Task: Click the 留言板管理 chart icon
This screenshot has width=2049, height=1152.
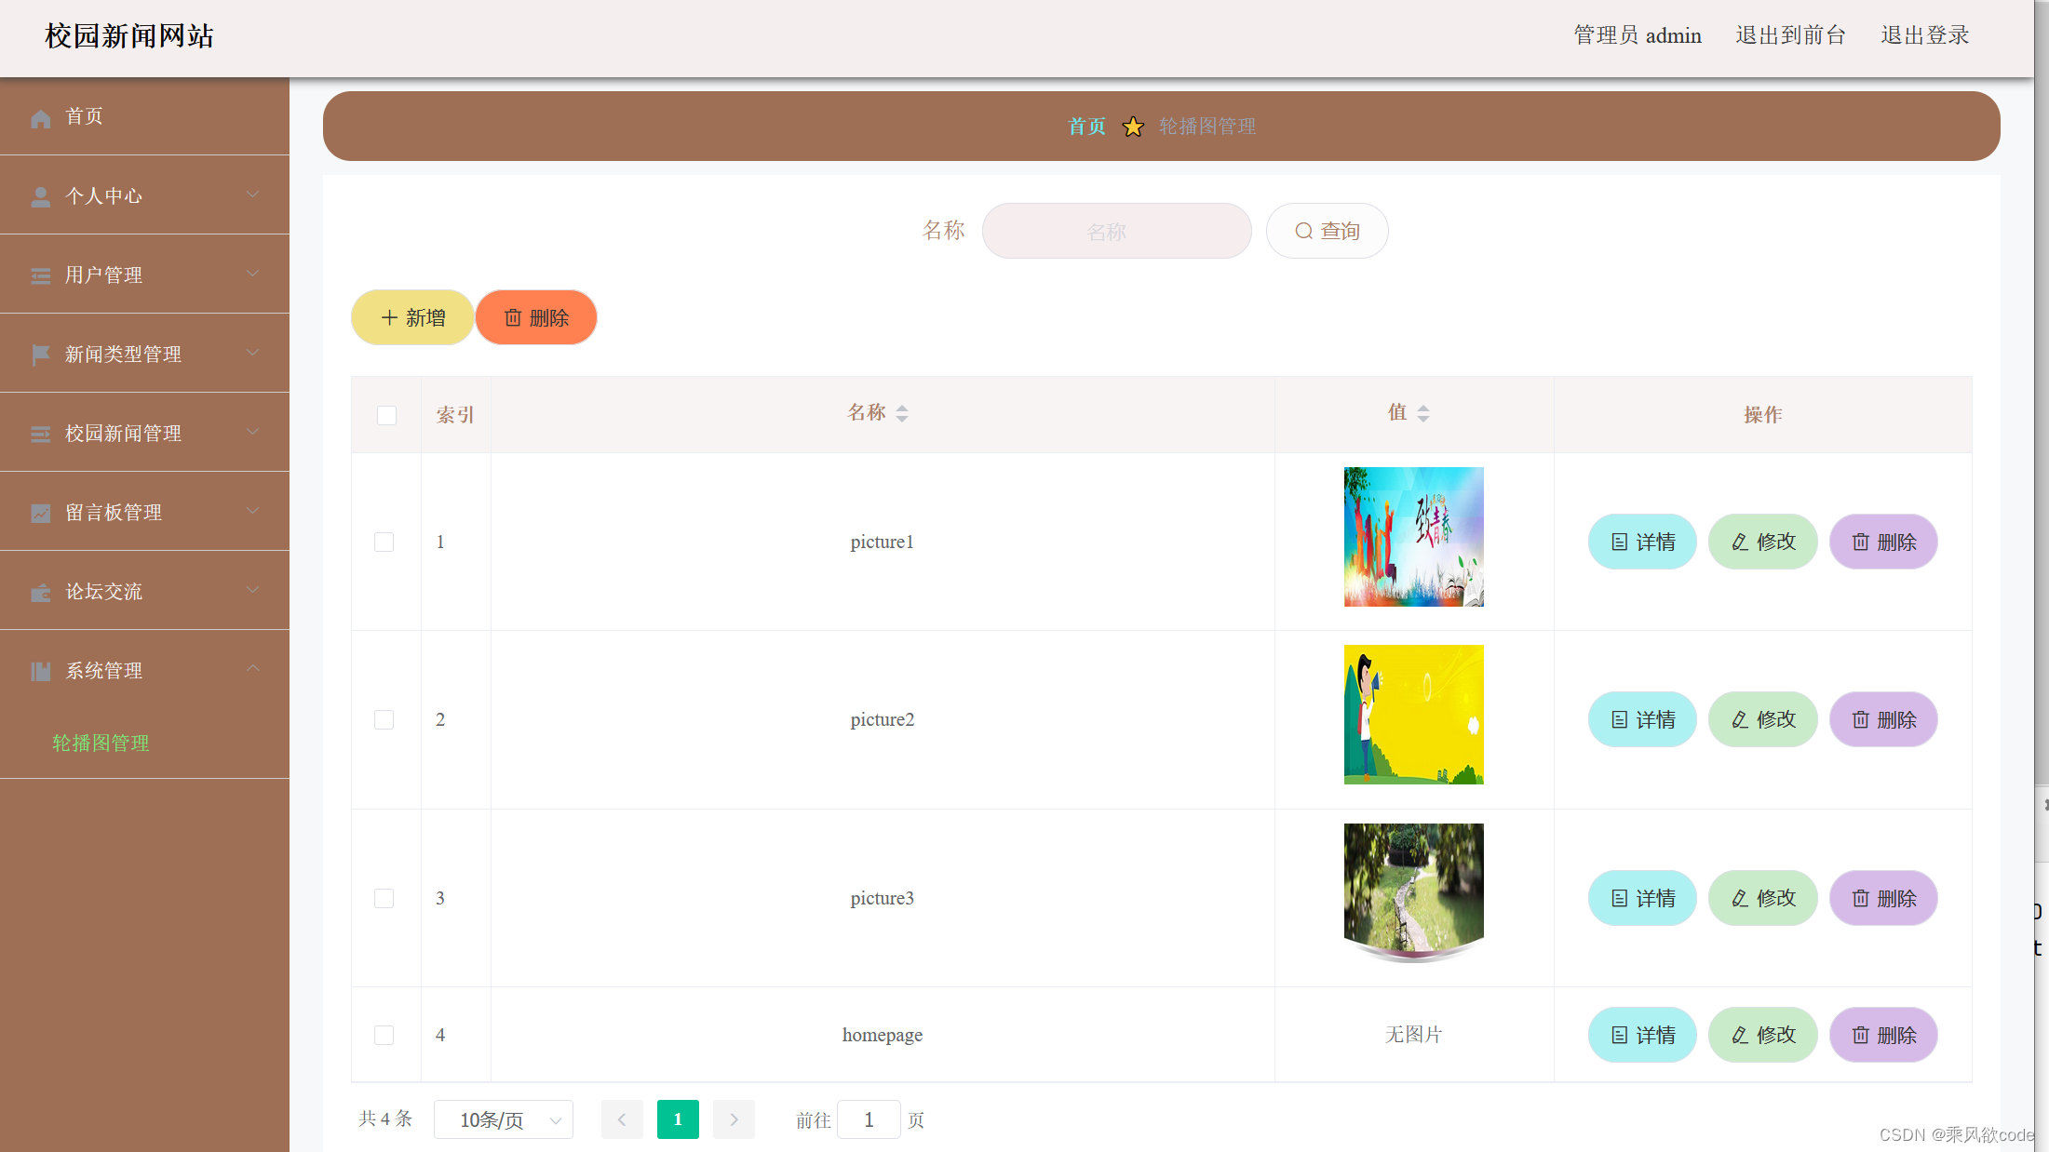Action: (40, 512)
